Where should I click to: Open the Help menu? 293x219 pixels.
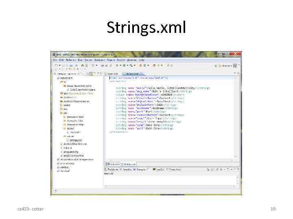[x=141, y=60]
